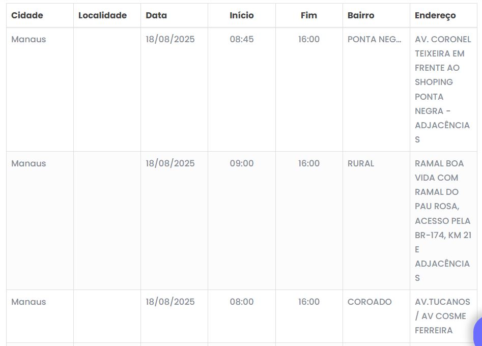Screen dimensions: 482x346
Task: Click the 08:00 start time cell
Action: (241, 302)
